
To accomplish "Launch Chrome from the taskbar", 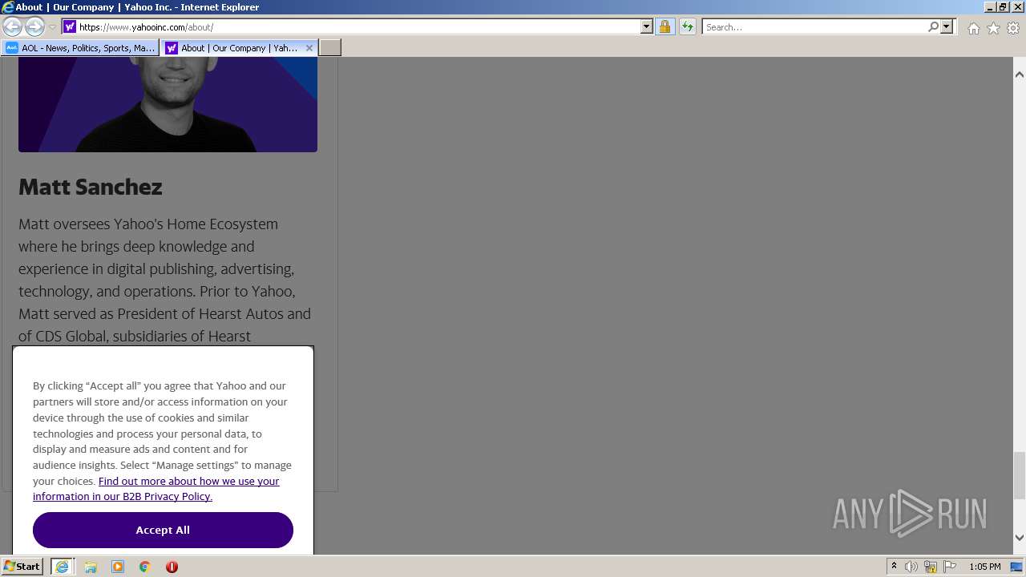I will pyautogui.click(x=145, y=567).
